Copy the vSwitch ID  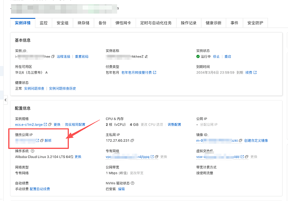tap(247, 156)
